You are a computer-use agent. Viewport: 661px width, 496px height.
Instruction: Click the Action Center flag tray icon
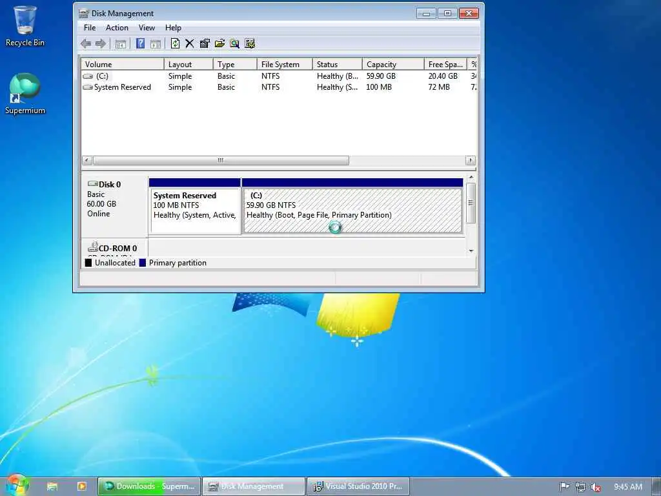click(564, 487)
